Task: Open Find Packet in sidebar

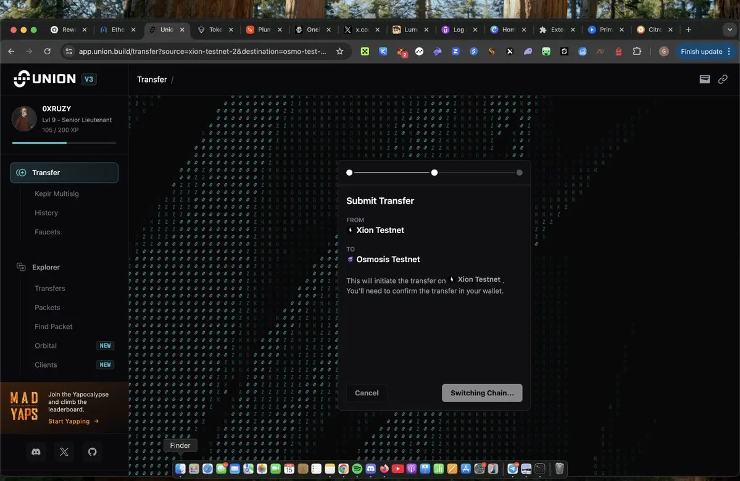Action: coord(53,326)
